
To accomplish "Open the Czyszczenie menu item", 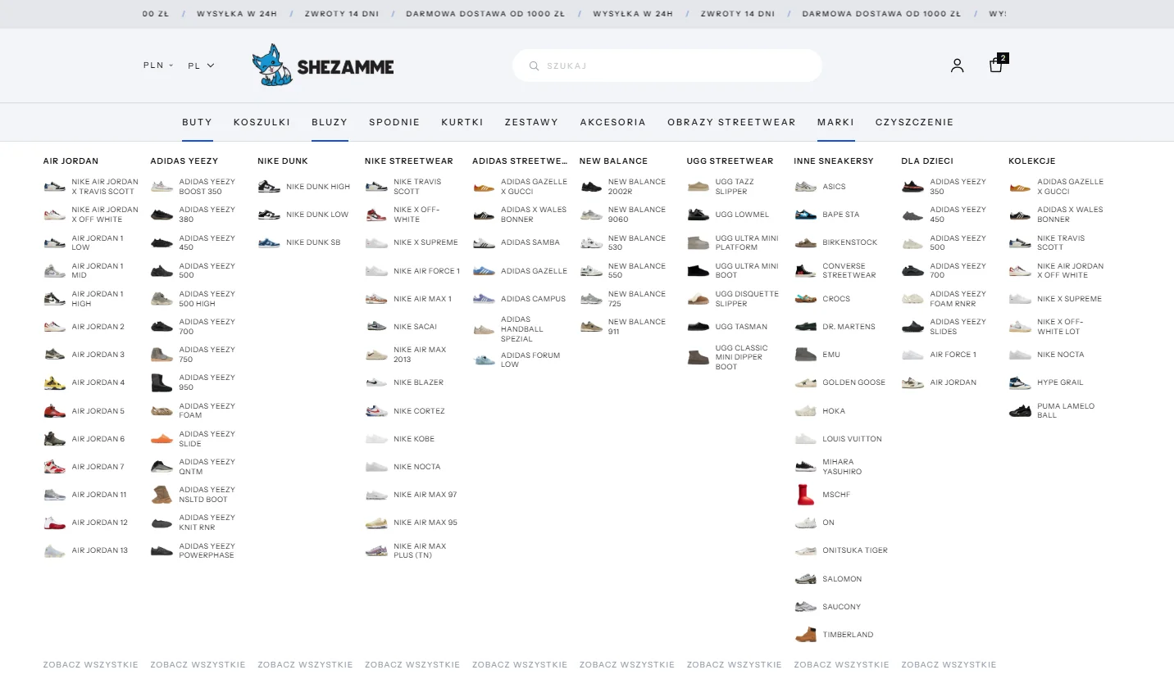I will pos(914,122).
